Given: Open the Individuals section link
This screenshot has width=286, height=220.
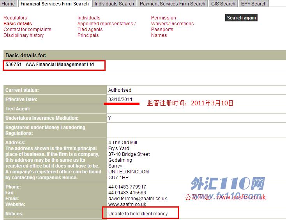Looking at the screenshot, I should point(89,17).
